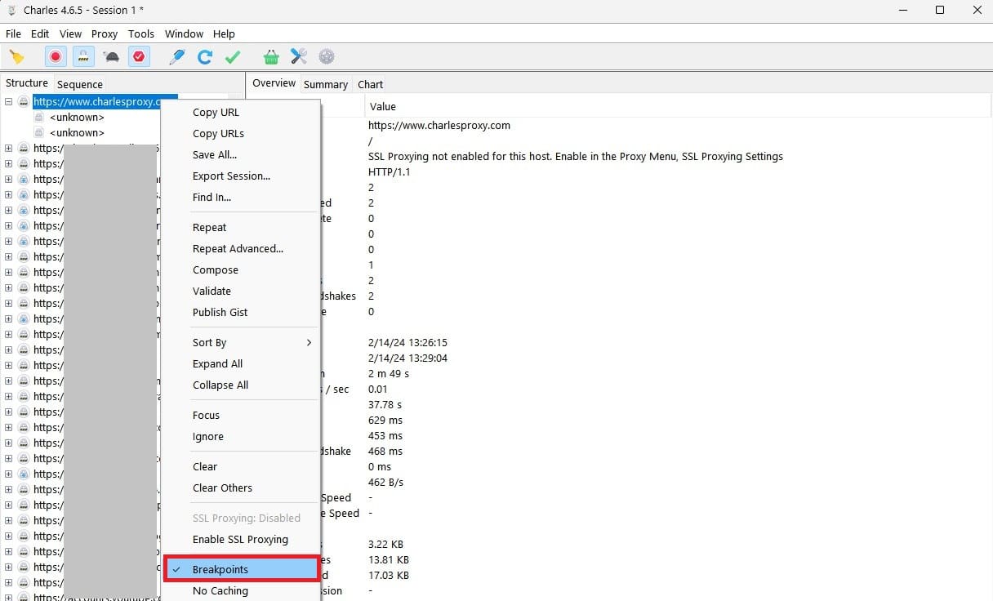Click the green basket Tools toolbar icon

point(271,56)
